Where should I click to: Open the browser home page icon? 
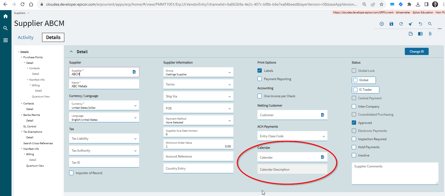click(x=31, y=4)
